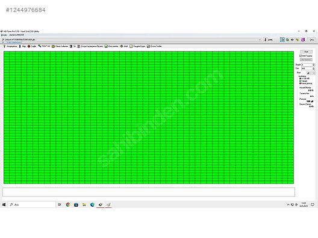The image size is (318, 238).
Task: Click the camera save-screenshot toolbar icon
Action: coord(292,40)
